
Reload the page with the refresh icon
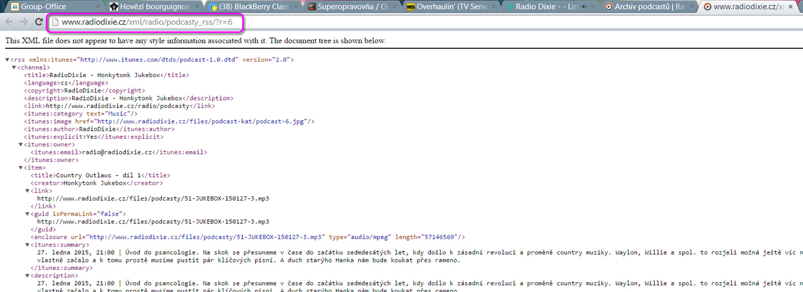(38, 22)
